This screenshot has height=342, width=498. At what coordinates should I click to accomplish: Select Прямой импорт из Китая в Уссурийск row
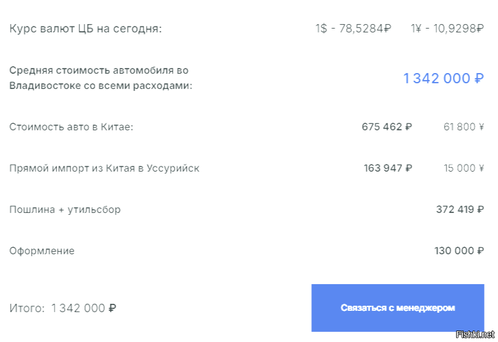(x=246, y=168)
